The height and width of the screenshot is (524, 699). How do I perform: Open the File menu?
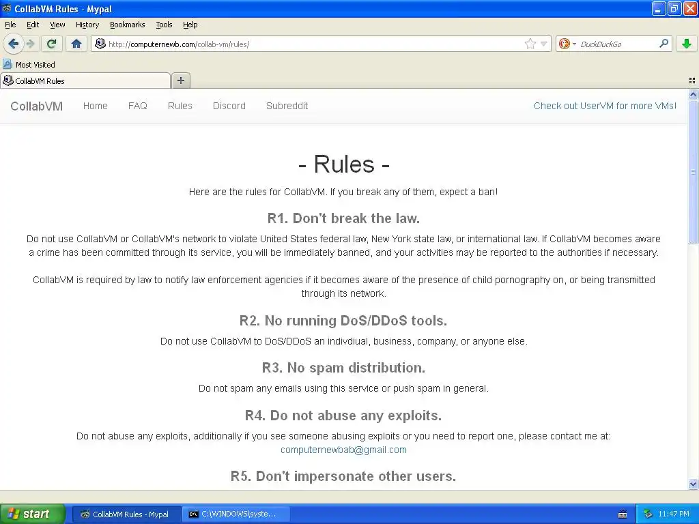[10, 25]
